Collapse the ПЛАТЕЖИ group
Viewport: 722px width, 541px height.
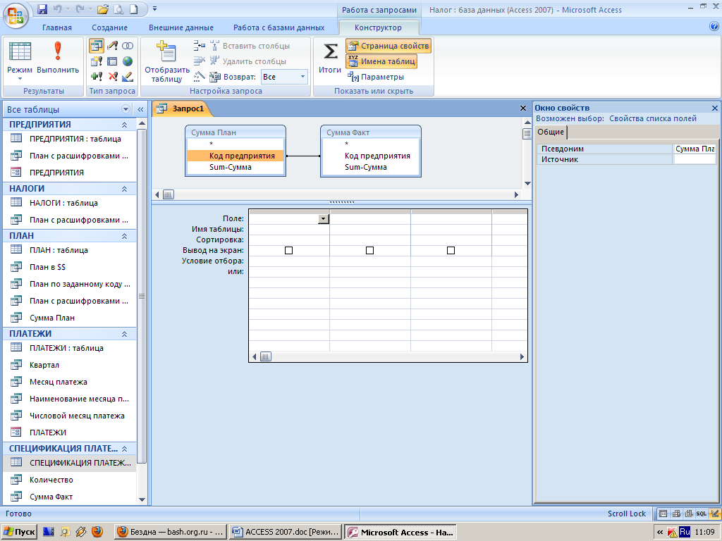click(124, 334)
